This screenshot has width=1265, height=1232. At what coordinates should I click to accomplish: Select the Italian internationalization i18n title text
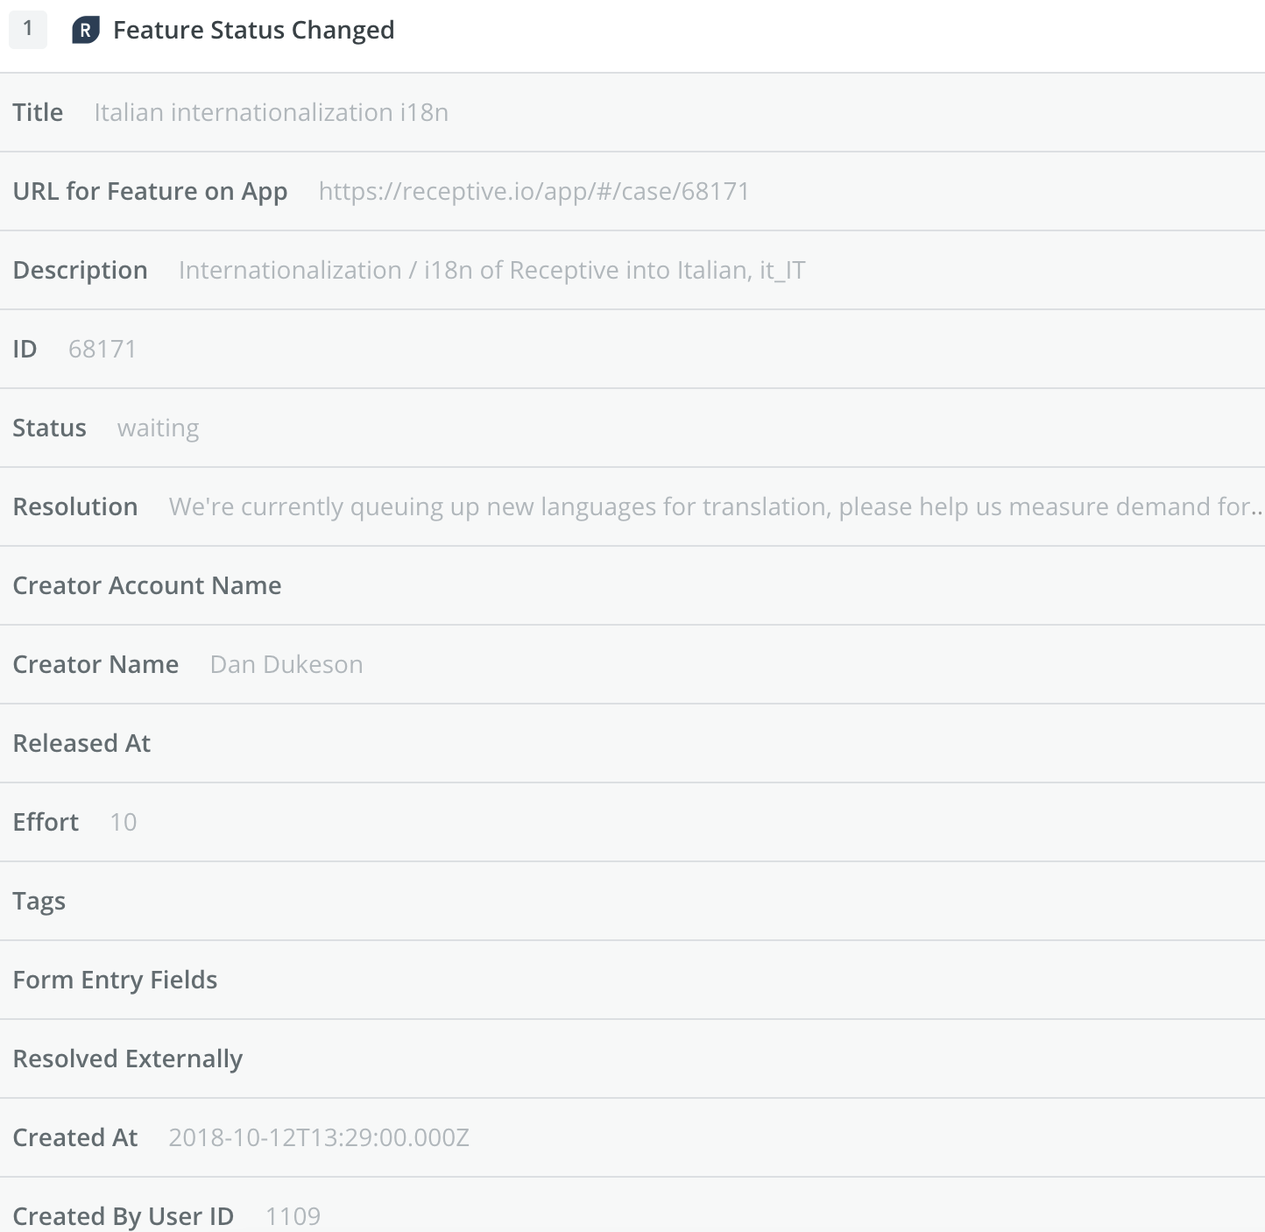(x=272, y=112)
